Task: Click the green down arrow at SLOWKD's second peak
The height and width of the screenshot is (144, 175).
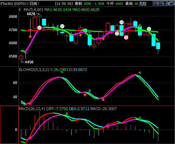Action: point(140,73)
